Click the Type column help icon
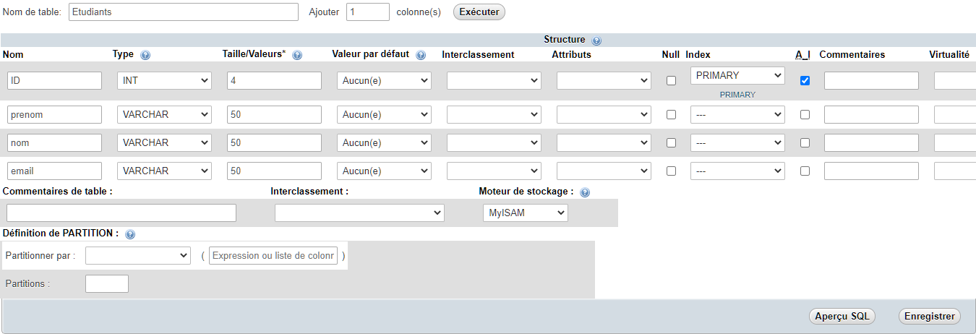 (x=145, y=55)
